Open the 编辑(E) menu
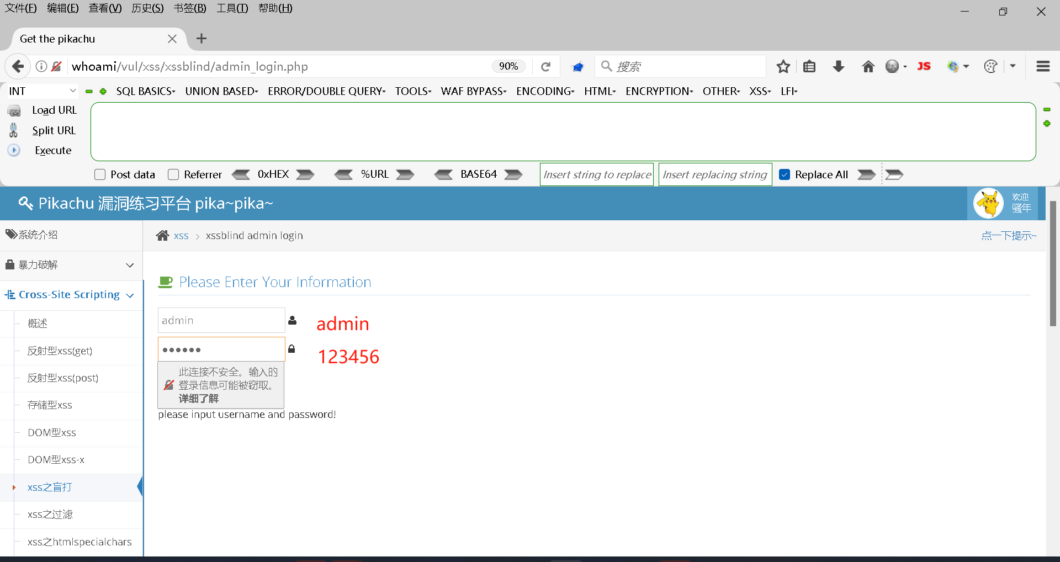Screen dimensions: 1060x562 click(x=62, y=8)
